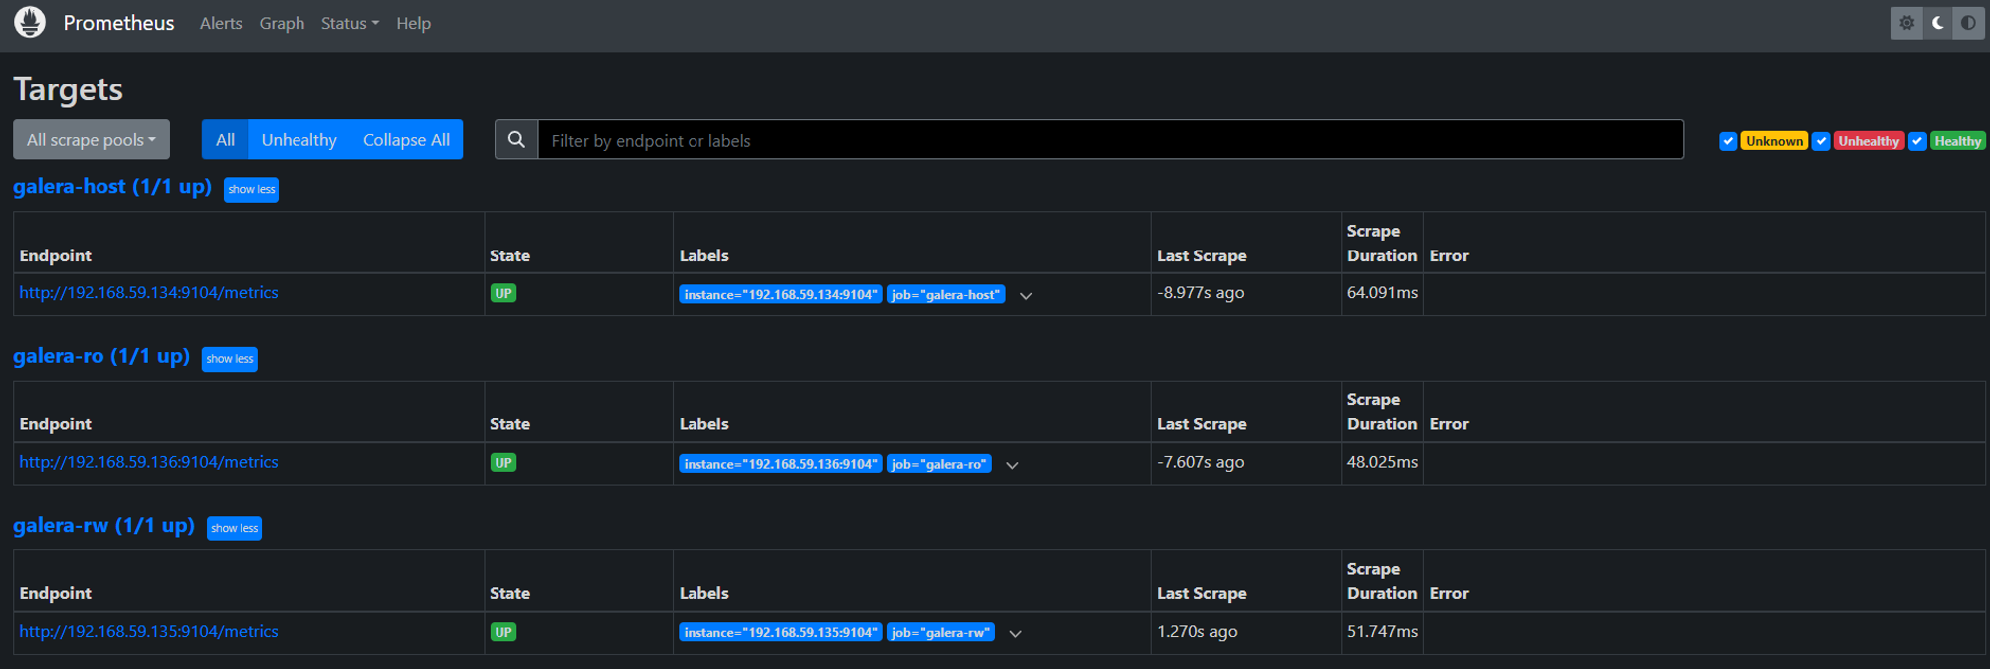
Task: Click the UP state badge for galera-rw
Action: point(503,632)
